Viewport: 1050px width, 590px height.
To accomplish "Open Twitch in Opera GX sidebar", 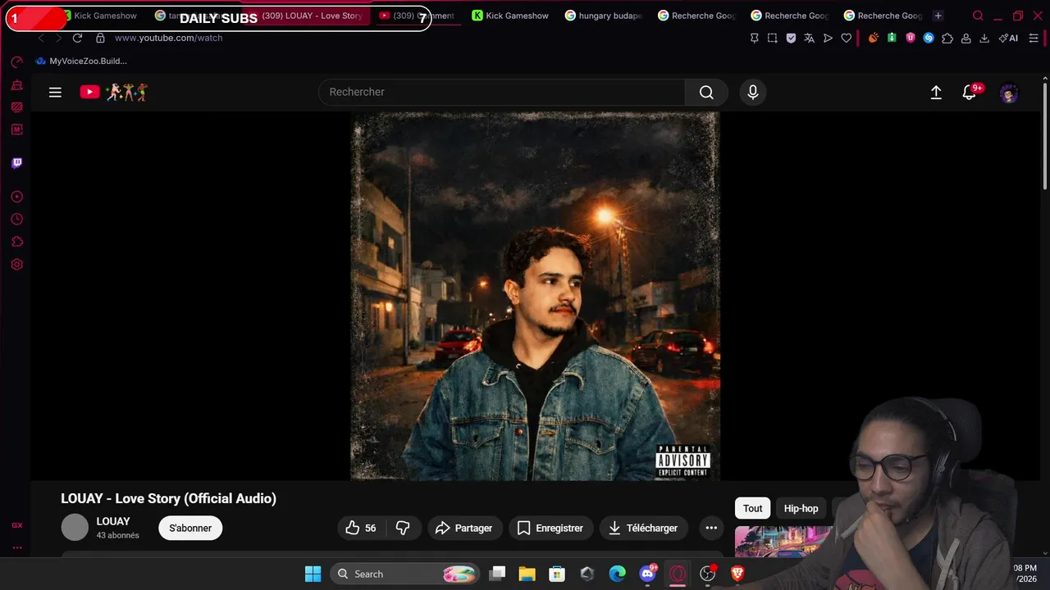I will click(x=17, y=163).
